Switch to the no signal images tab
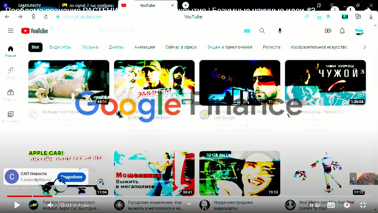 [x=88, y=5]
